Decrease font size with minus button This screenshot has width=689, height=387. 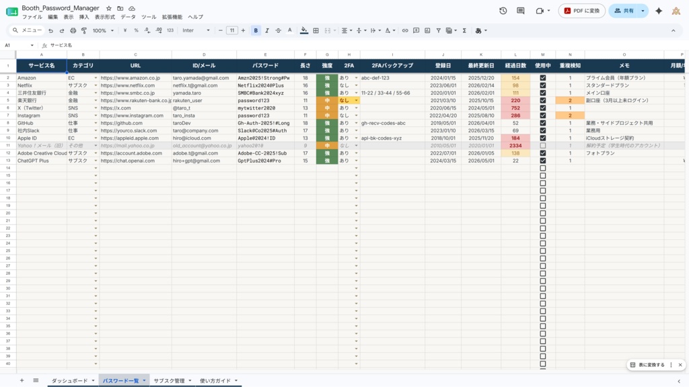(x=221, y=31)
